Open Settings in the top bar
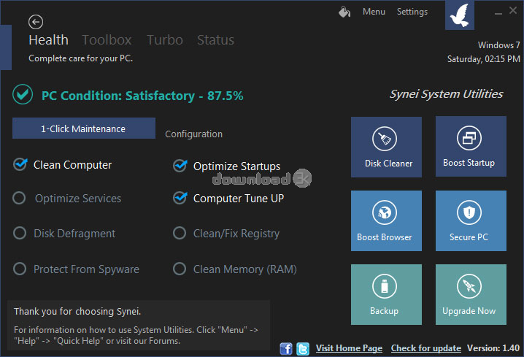Image resolution: width=524 pixels, height=357 pixels. point(412,12)
